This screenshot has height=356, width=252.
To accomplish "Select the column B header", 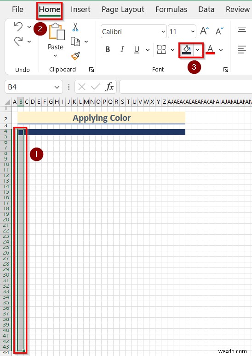I will point(21,102).
